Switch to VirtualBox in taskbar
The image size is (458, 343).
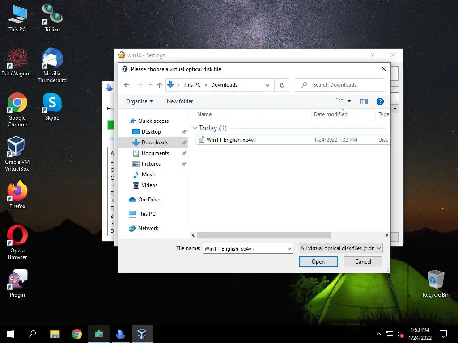tap(142, 334)
